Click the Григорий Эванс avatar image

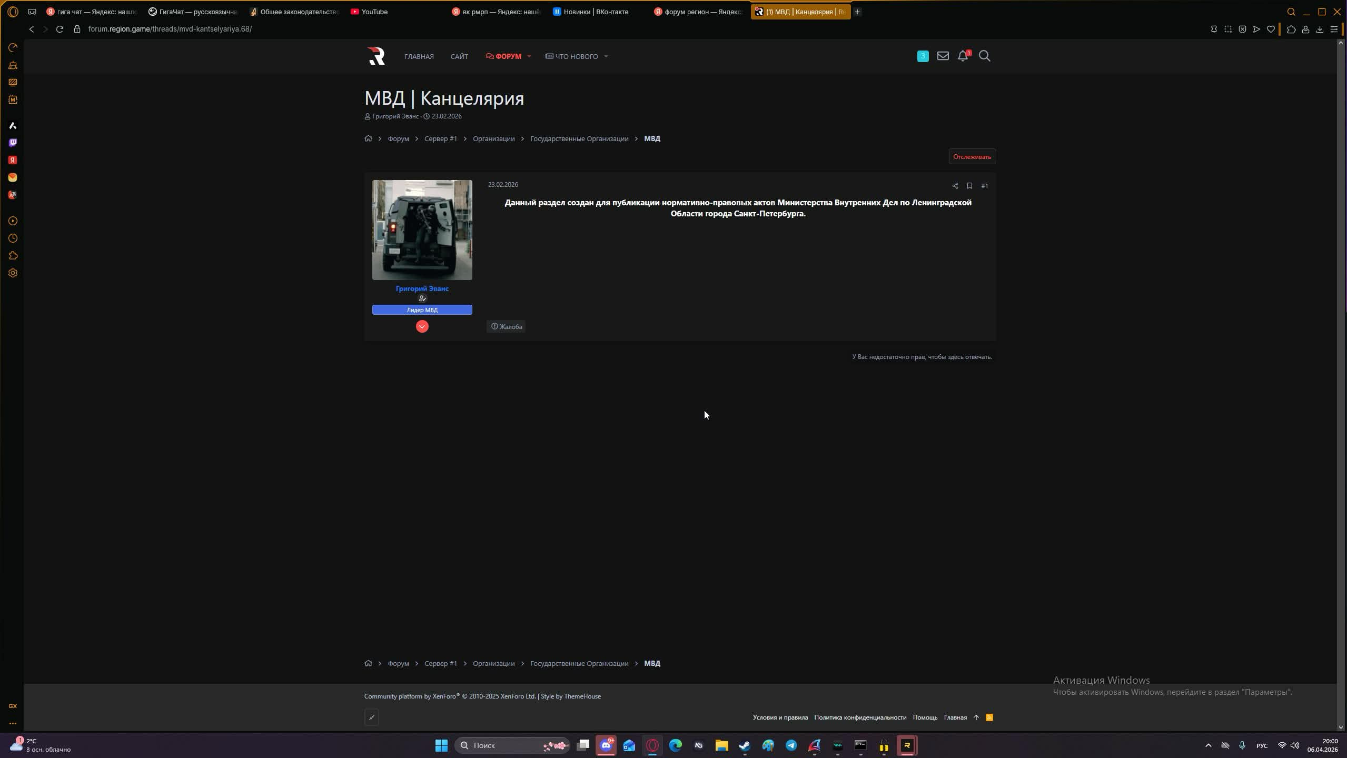(x=422, y=230)
